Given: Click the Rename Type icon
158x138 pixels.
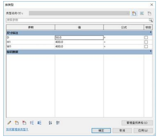Looking at the screenshot, I should pyautogui.click(x=142, y=13).
